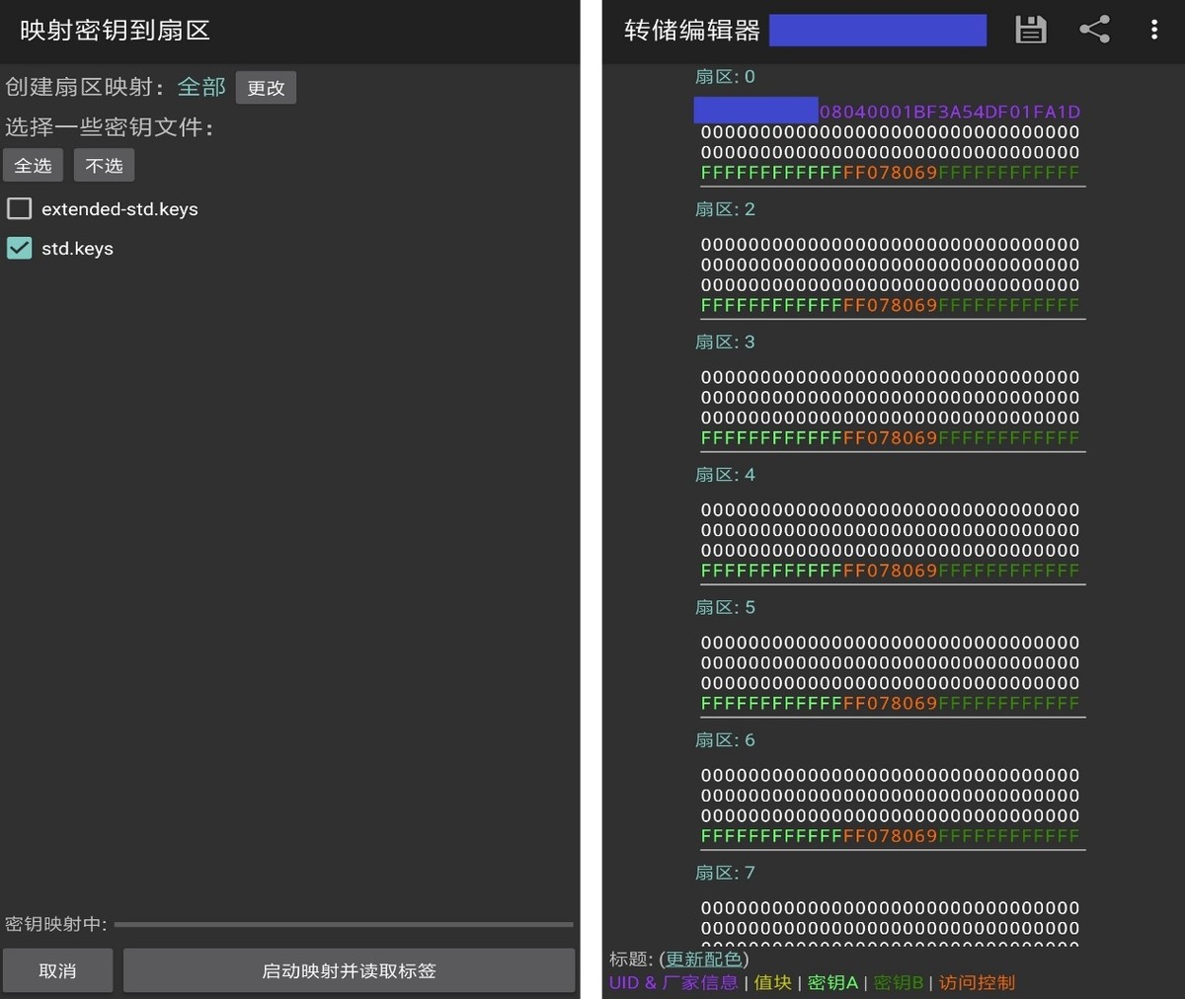
Task: Click the 密钥B legend entry
Action: coord(897,982)
